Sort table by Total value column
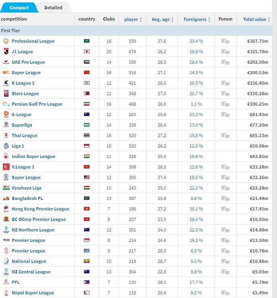 [256, 19]
